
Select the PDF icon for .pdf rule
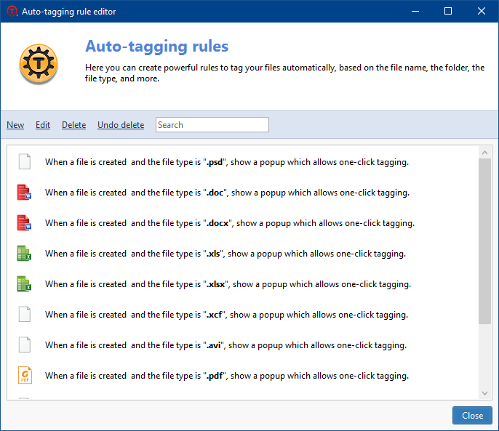25,376
